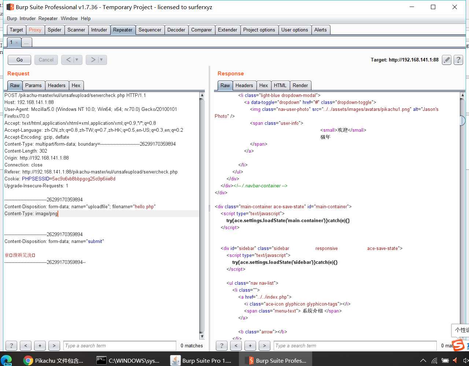
Task: Jump to previous match in request search
Action: (25, 346)
